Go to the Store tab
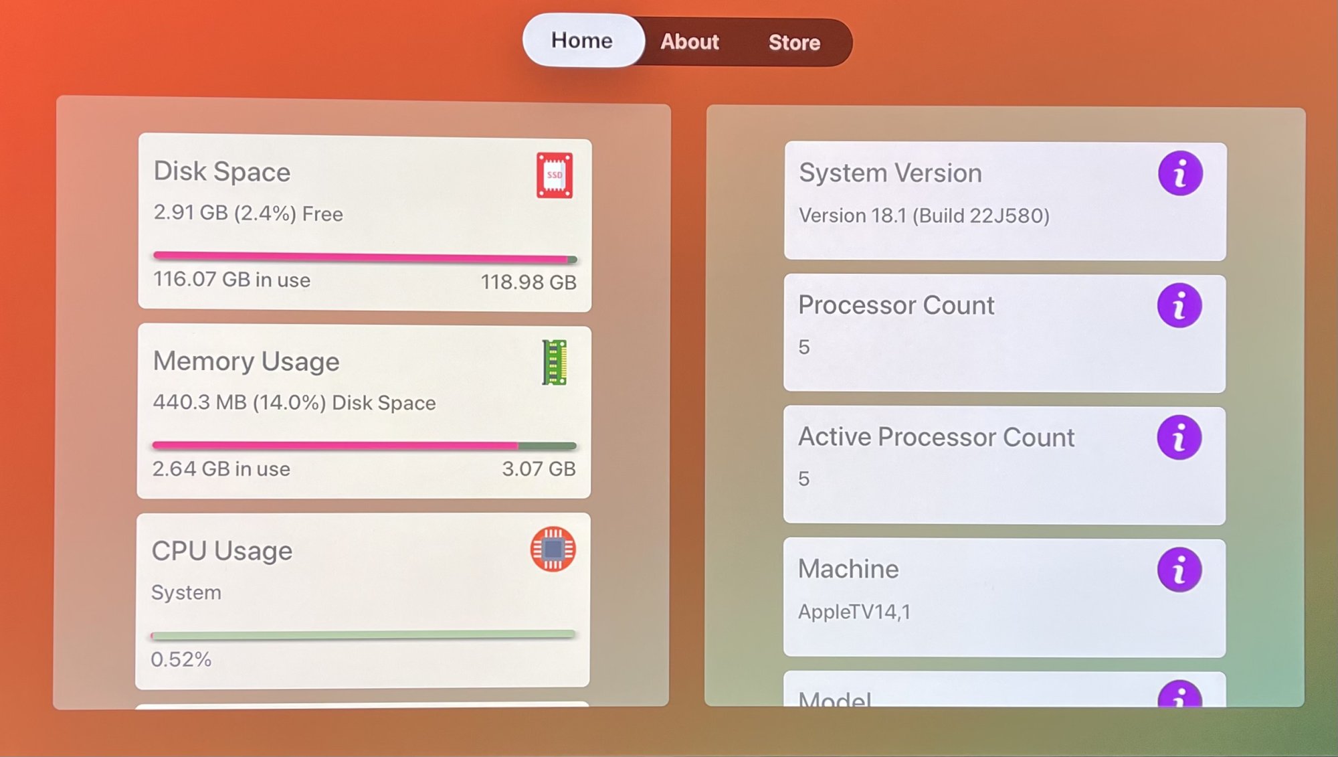1338x757 pixels. 794,43
